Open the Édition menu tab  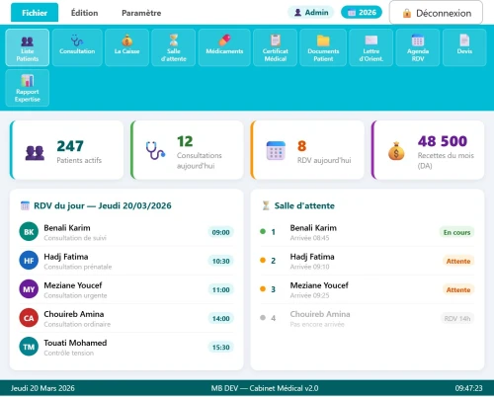[x=85, y=13]
